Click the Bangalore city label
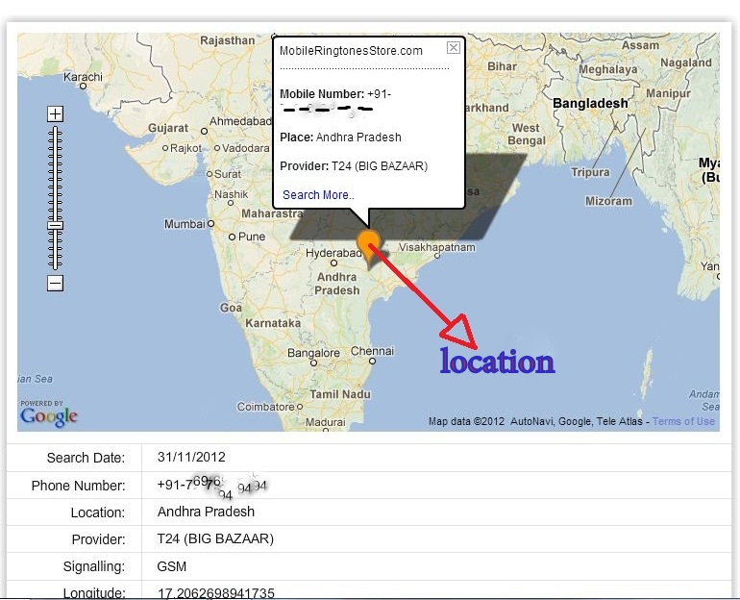The image size is (740, 600). click(313, 353)
